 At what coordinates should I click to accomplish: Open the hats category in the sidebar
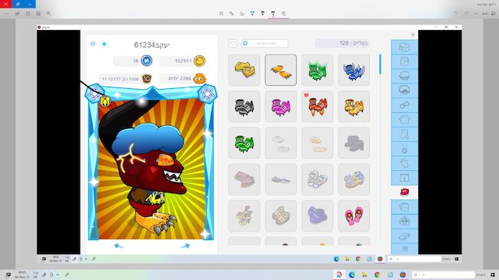(404, 76)
